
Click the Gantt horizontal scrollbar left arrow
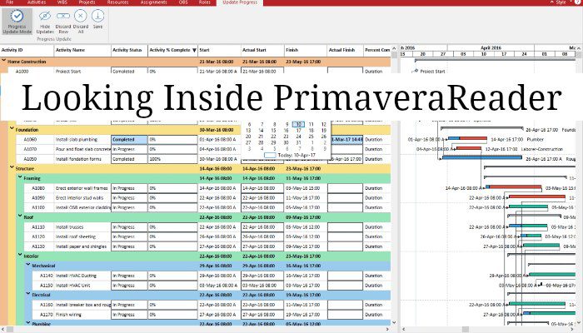coord(404,330)
